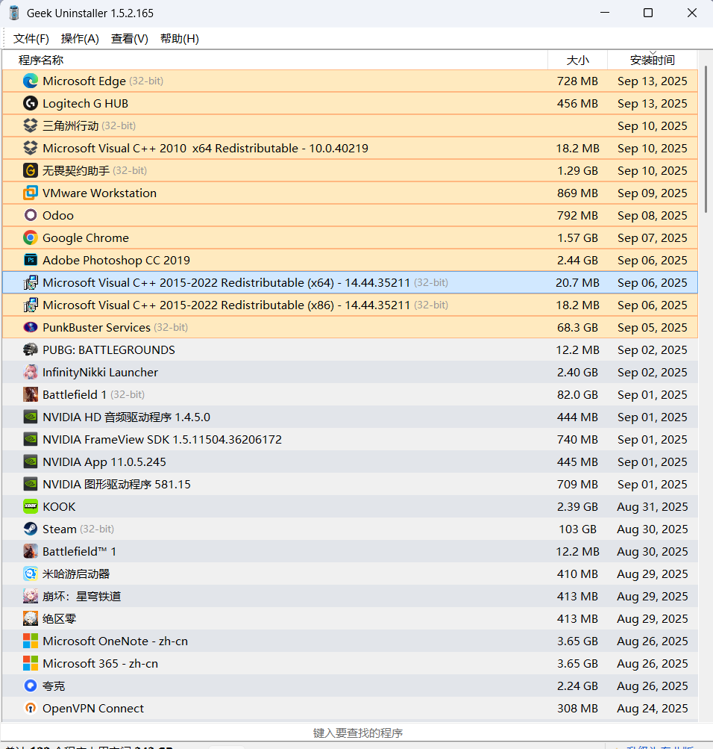Open the 文件(F) menu
713x749 pixels.
(31, 39)
